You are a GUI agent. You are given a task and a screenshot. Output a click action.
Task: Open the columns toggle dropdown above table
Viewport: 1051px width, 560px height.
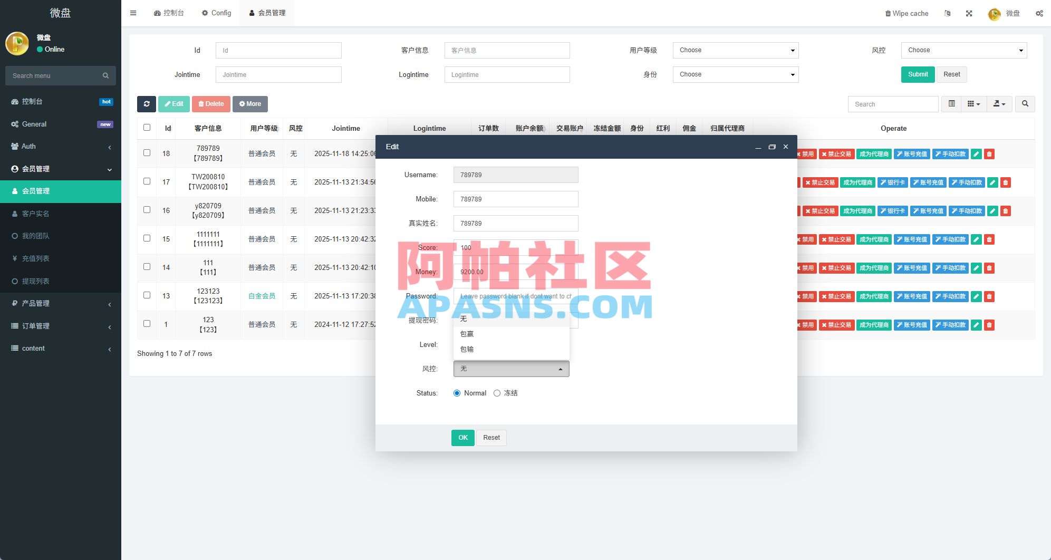click(x=973, y=104)
